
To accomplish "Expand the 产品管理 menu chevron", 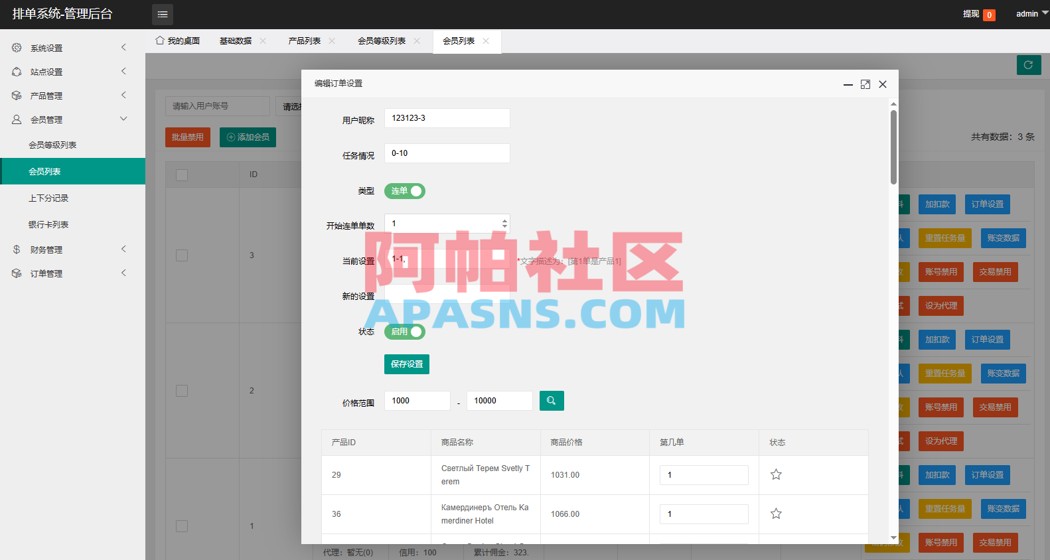I will point(123,95).
